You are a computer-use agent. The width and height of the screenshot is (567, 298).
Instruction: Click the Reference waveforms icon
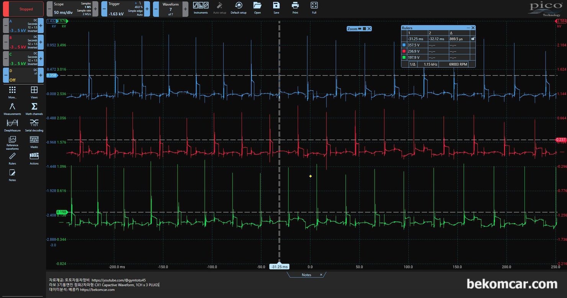point(12,142)
